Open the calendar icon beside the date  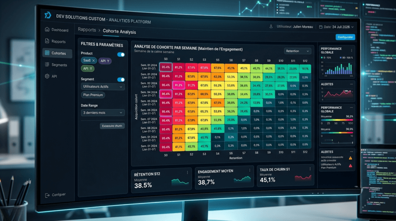pos(321,27)
